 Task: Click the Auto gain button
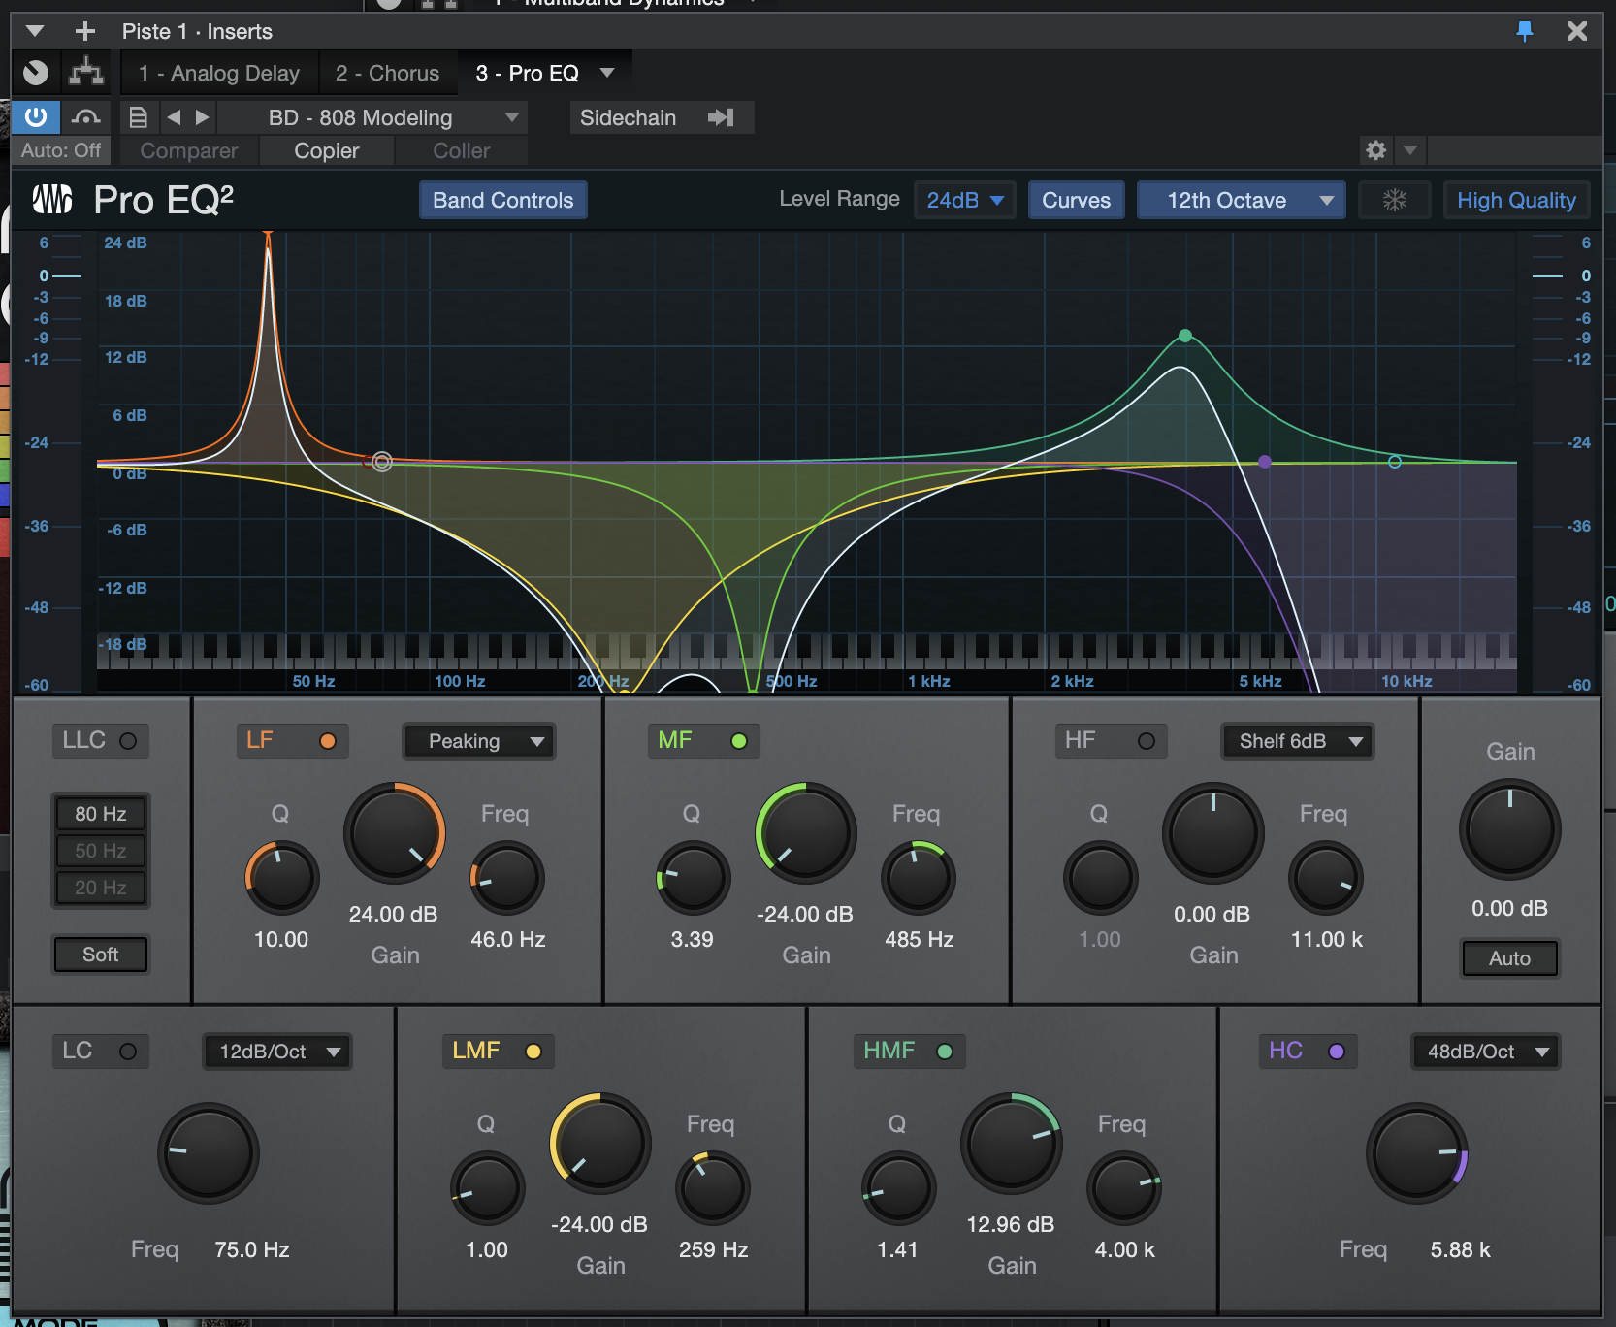(x=1509, y=958)
